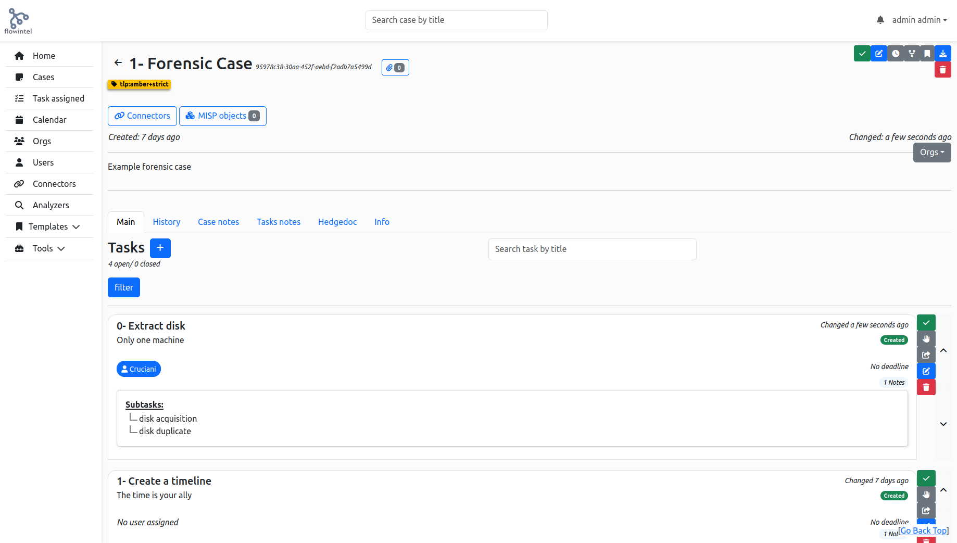Go back with the arrow beside the case title
Screen dimensions: 957x543
[118, 62]
